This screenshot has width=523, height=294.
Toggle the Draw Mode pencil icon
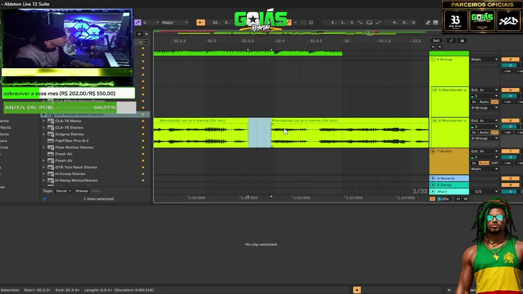click(428, 22)
